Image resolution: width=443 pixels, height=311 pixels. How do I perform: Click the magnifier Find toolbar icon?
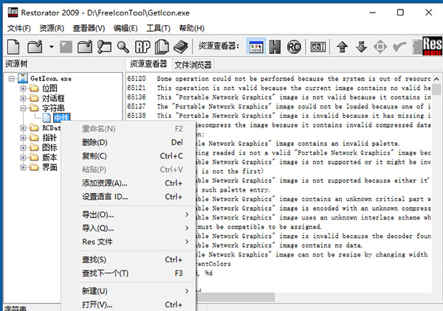coord(123,47)
